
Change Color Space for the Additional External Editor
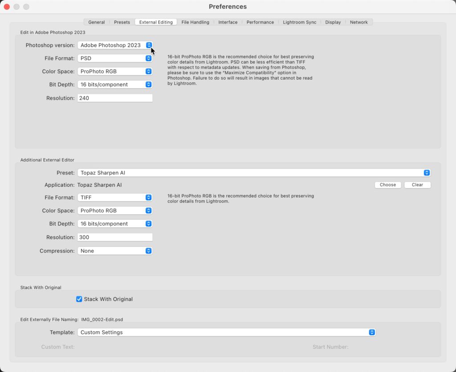[115, 210]
